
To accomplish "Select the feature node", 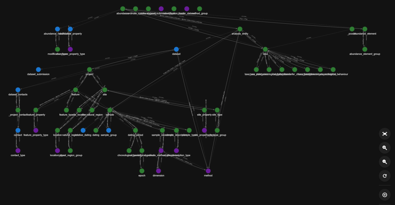I will click(x=75, y=90).
